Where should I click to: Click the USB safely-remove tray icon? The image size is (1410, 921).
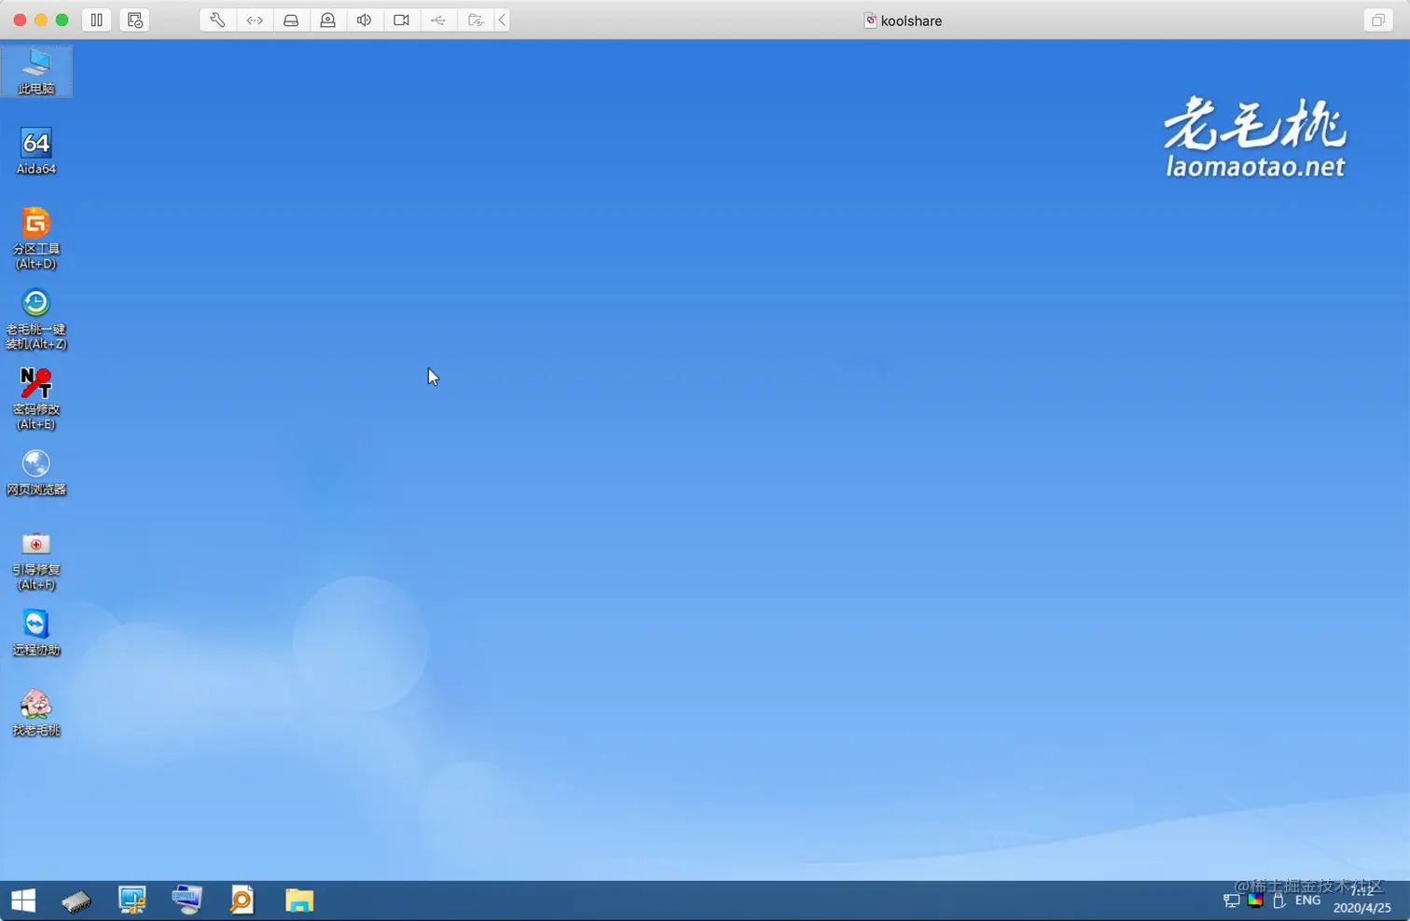point(1279,900)
